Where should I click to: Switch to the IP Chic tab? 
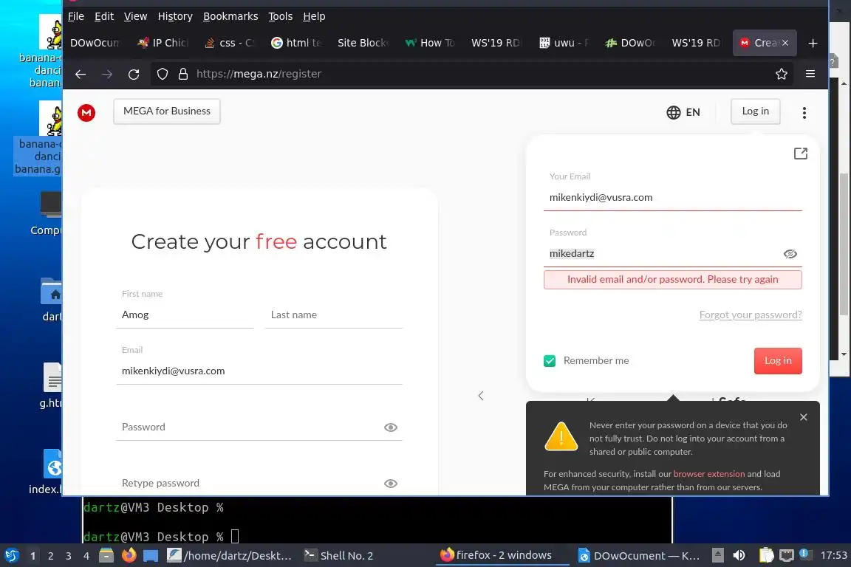click(163, 43)
